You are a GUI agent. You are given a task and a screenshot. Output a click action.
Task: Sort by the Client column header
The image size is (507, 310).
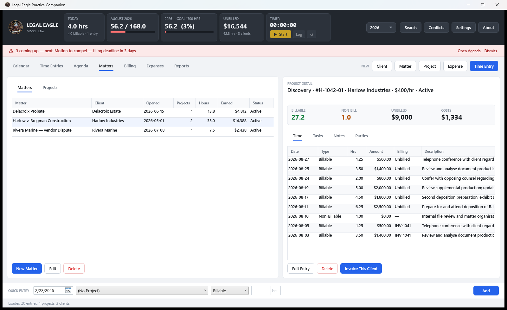tap(117, 103)
